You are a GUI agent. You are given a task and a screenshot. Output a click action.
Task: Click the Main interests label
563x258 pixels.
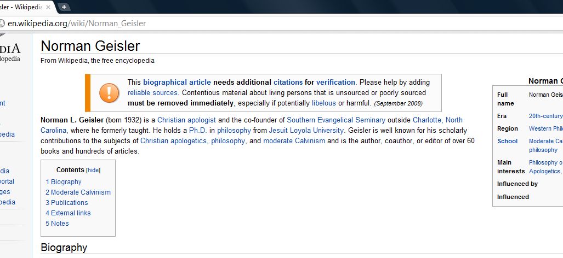point(511,167)
